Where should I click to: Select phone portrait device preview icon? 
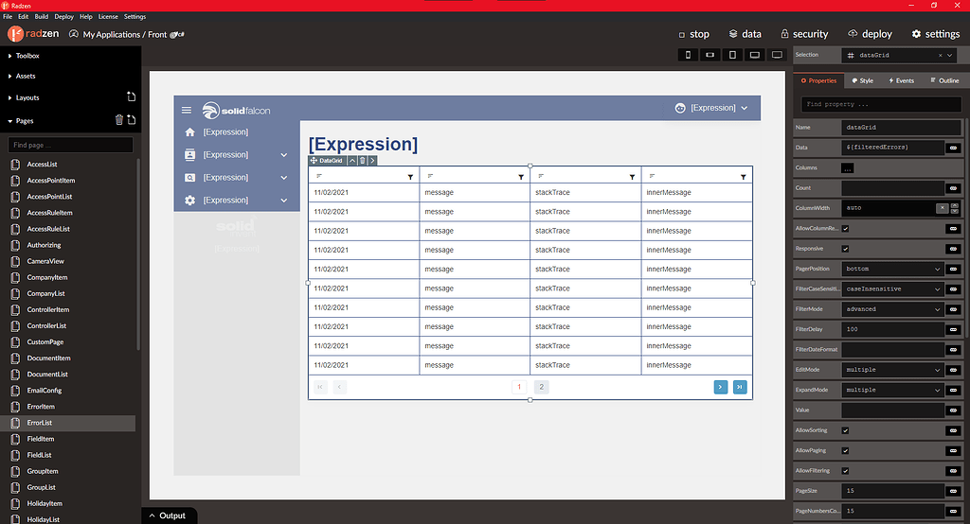[x=688, y=55]
